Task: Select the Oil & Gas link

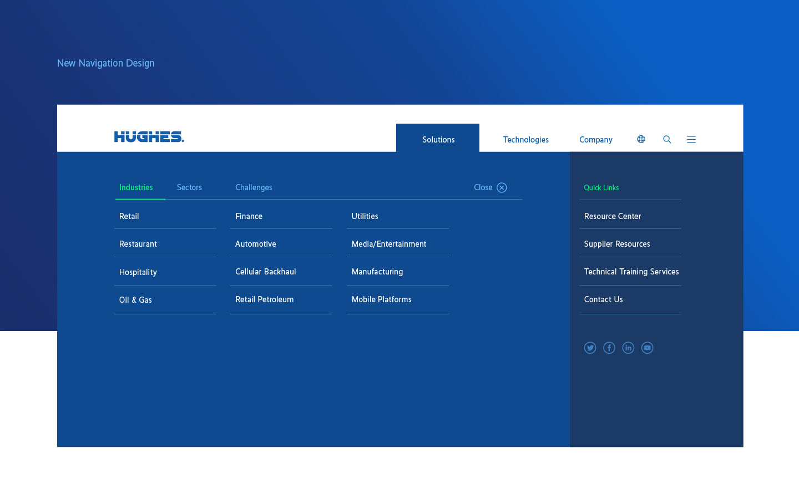Action: click(135, 300)
